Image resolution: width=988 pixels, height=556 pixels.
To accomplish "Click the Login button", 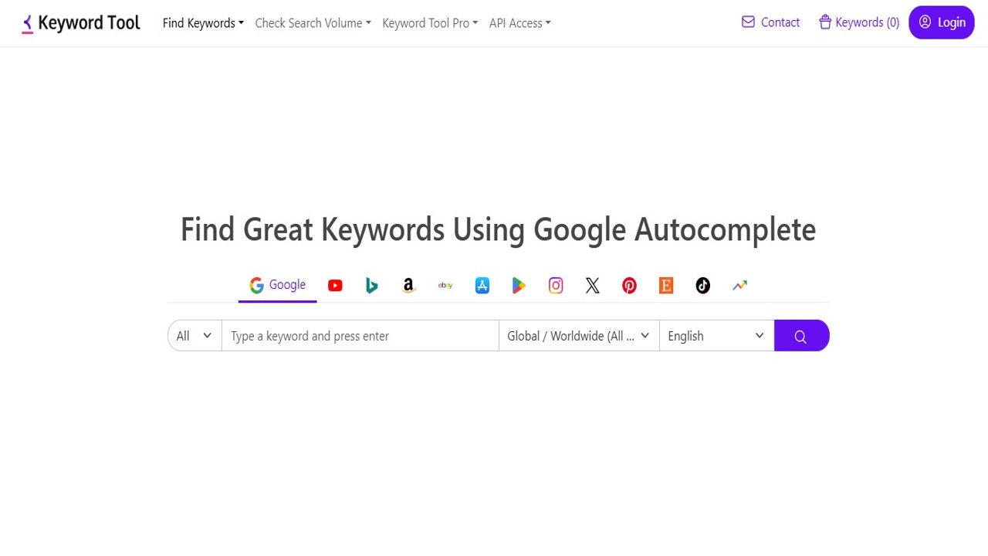I will coord(942,22).
